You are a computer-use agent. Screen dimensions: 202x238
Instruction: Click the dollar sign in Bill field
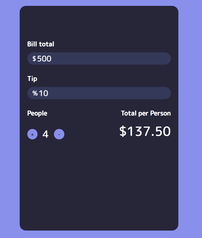coord(34,59)
